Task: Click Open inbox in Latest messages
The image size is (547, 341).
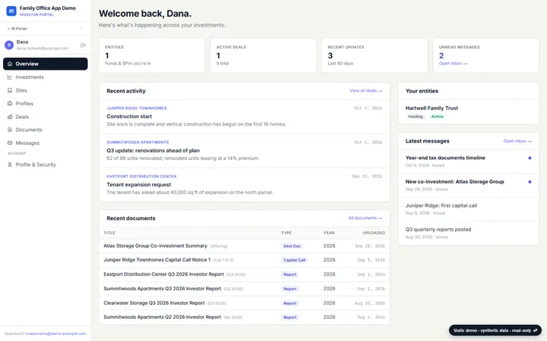Action: 517,141
